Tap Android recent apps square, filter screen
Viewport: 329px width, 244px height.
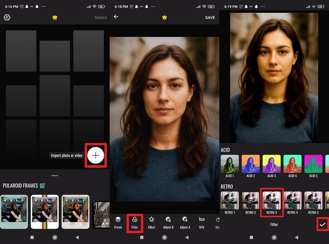251,237
